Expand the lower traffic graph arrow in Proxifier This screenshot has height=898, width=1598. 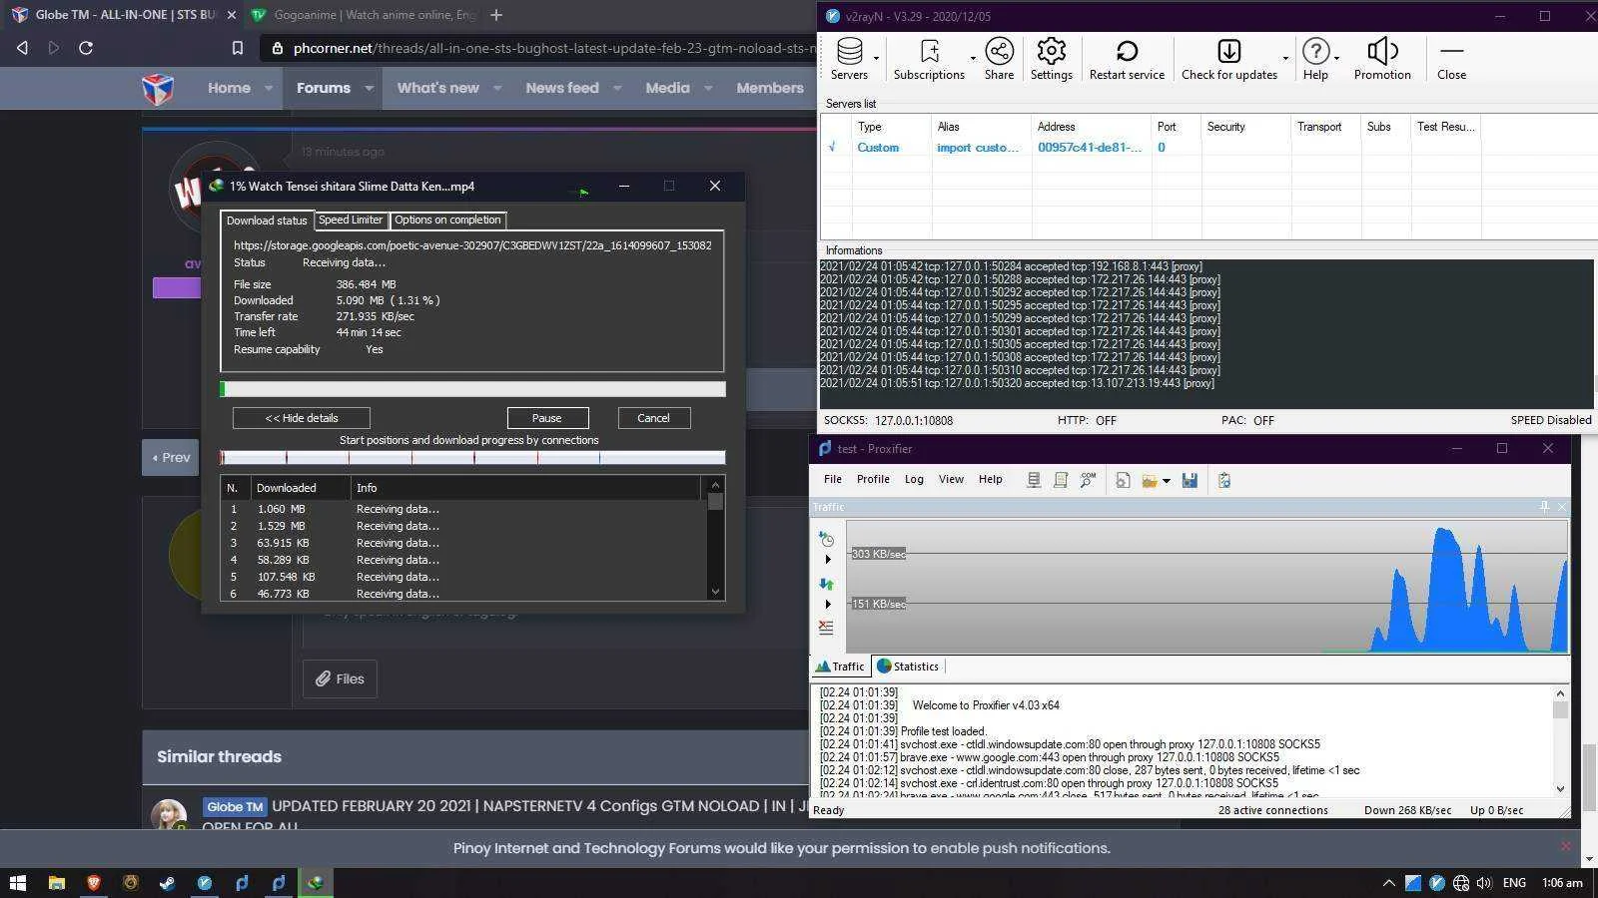point(827,604)
